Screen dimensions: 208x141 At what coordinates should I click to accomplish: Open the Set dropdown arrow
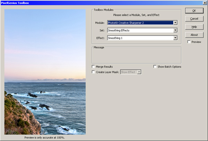coord(175,30)
